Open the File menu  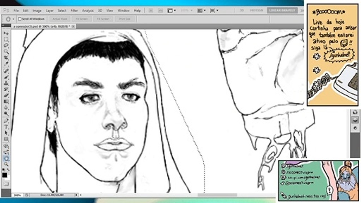tap(16, 10)
